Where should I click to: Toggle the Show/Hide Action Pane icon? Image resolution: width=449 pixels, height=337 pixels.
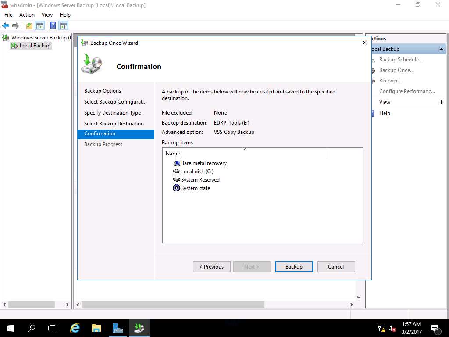(x=63, y=26)
